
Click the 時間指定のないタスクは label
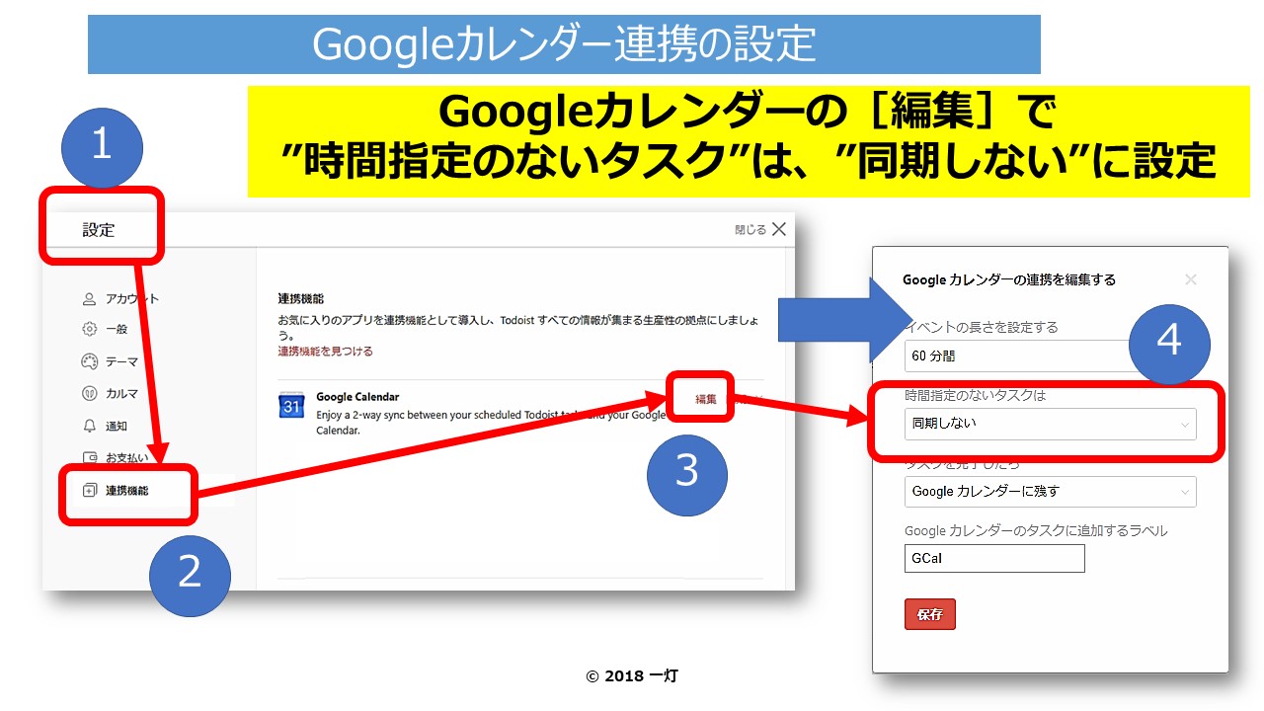[975, 395]
